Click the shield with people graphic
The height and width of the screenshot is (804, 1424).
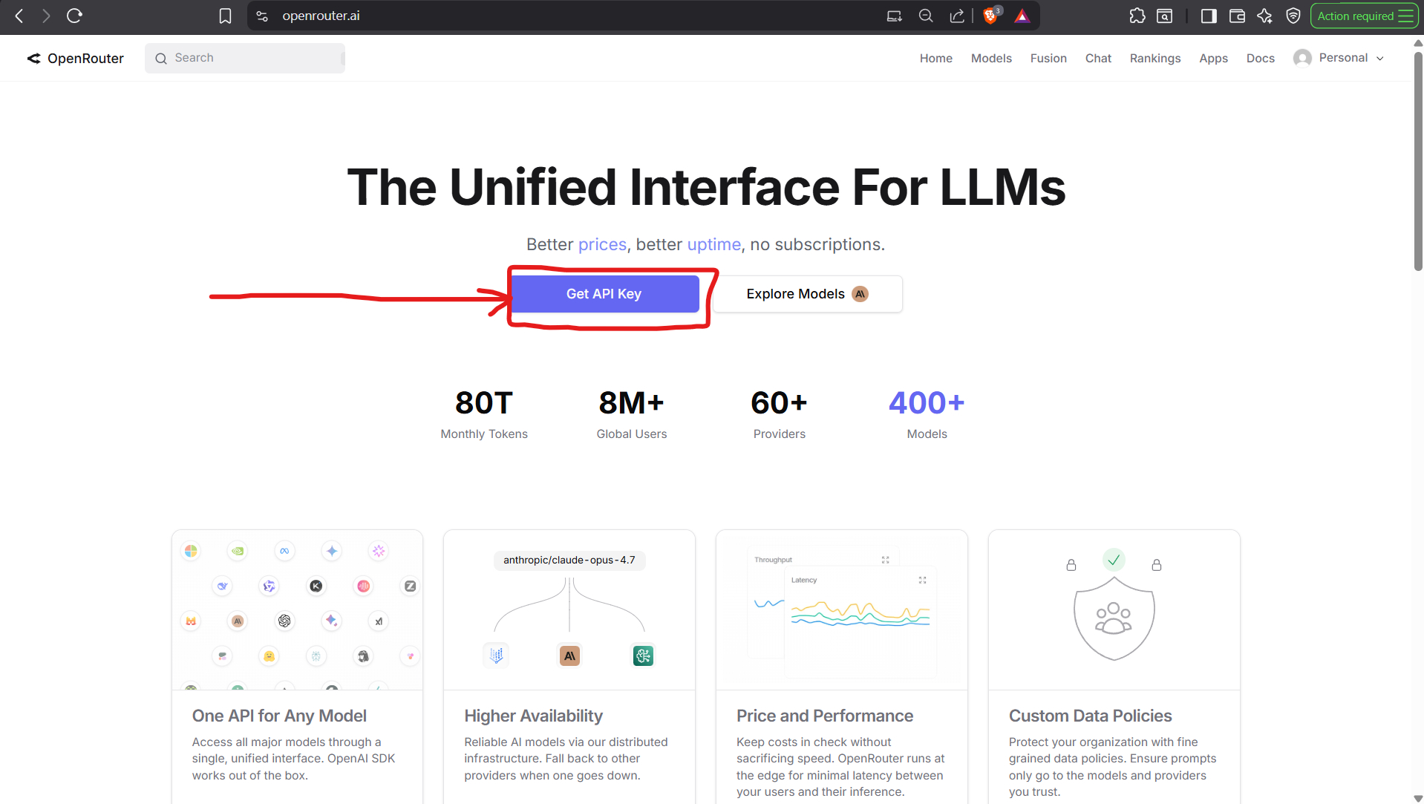point(1114,618)
